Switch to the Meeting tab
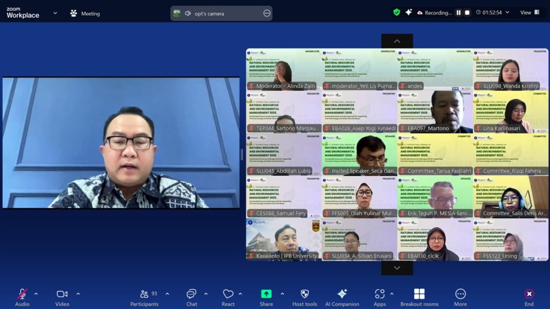 pyautogui.click(x=85, y=13)
